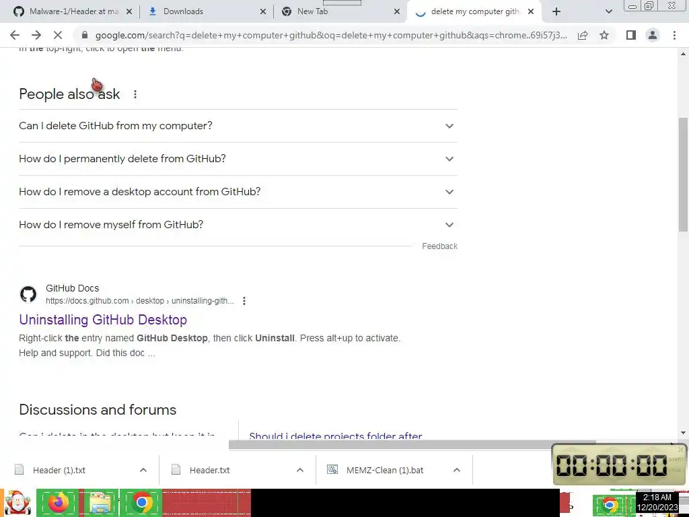This screenshot has height=517, width=689.
Task: Expand Can I delete GitHub from my computer
Action: tap(238, 126)
